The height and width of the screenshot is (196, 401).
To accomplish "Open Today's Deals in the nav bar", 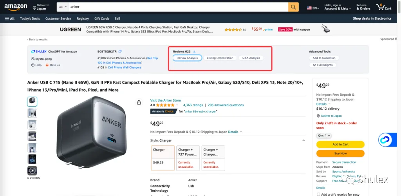I will (30, 18).
